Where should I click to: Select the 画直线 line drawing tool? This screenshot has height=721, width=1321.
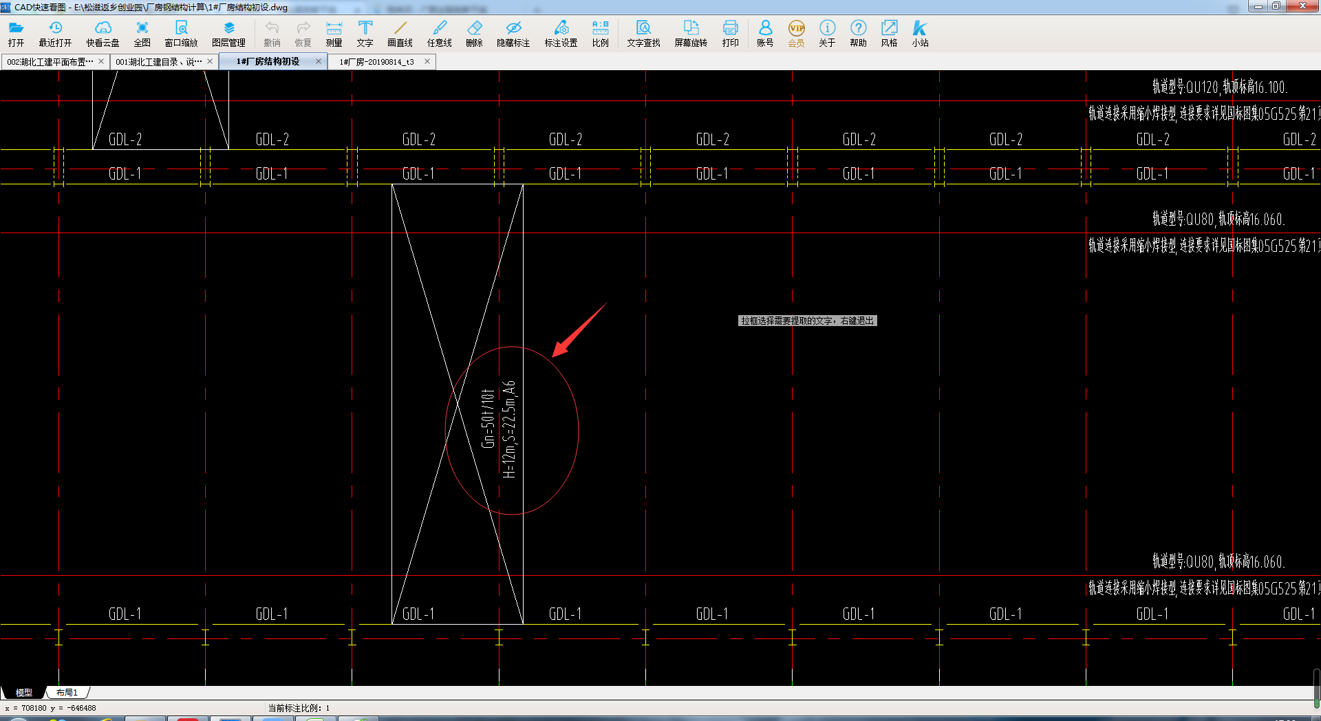pos(400,33)
